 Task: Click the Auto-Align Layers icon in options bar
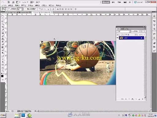(x=75, y=9)
